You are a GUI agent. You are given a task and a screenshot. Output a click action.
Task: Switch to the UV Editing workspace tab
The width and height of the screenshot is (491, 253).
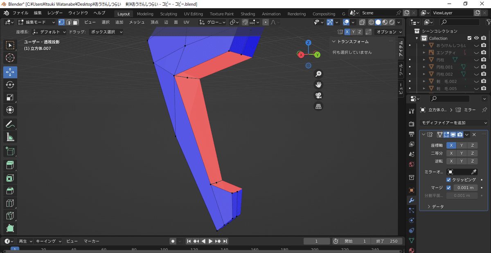(194, 14)
